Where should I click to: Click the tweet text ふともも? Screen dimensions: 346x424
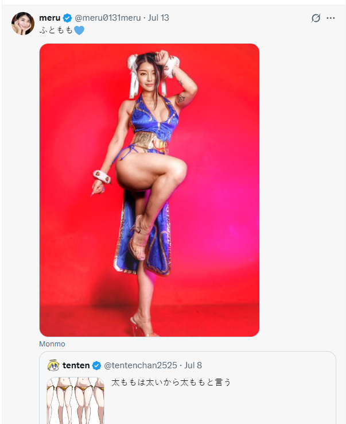click(x=56, y=30)
